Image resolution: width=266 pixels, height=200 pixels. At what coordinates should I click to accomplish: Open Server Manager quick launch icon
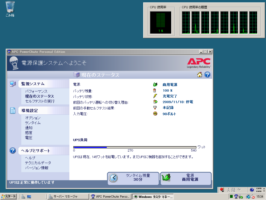[x=23, y=197]
